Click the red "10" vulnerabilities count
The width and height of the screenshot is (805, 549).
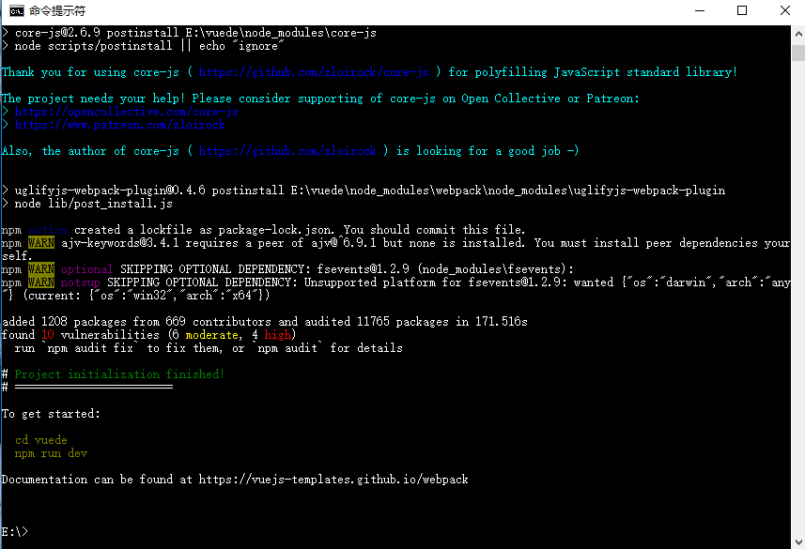coord(48,335)
